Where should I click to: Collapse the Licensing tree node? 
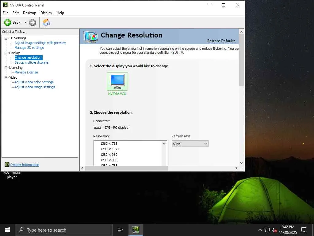coord(6,68)
